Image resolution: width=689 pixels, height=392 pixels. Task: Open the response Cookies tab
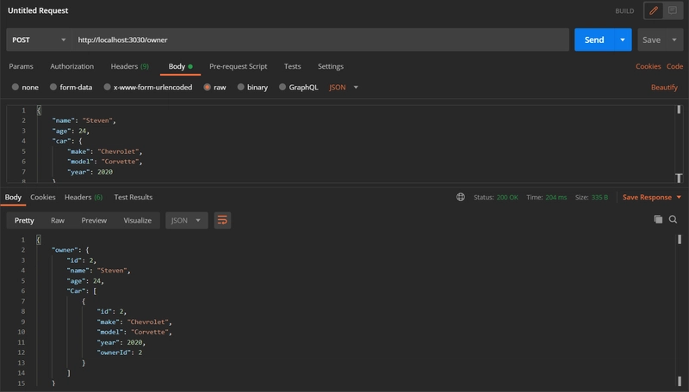click(42, 198)
